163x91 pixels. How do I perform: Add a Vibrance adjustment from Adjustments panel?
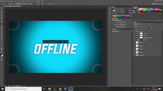[125, 22]
